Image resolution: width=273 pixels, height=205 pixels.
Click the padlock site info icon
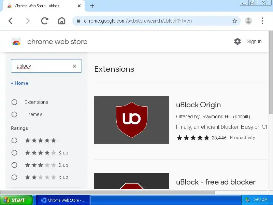[x=78, y=21]
